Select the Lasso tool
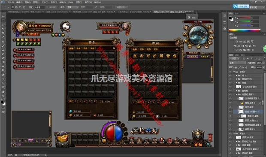Viewport: 266px width, 157px height. [x=3, y=25]
